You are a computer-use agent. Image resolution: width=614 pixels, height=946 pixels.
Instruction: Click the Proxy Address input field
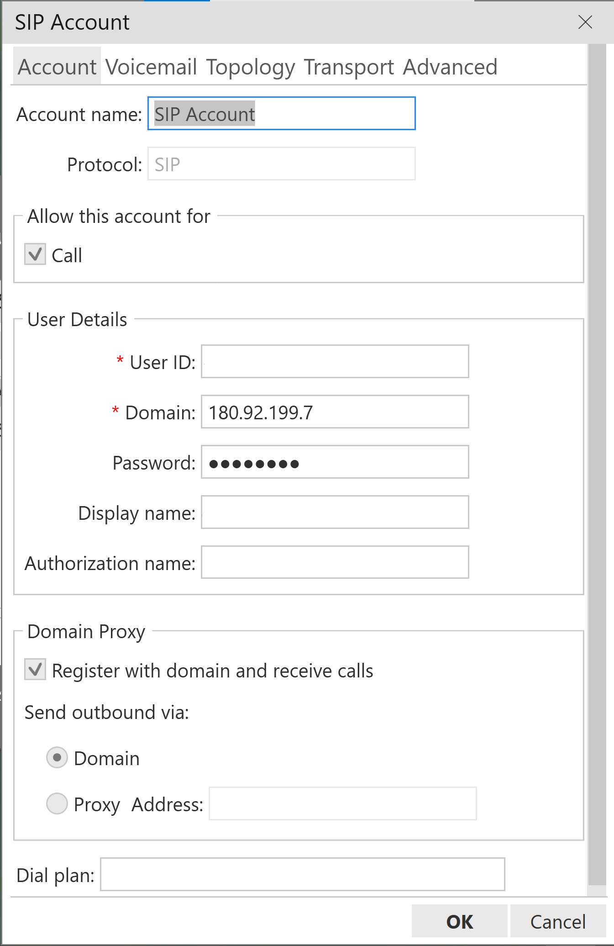point(342,803)
